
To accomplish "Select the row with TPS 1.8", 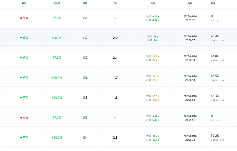I will 118,98.
